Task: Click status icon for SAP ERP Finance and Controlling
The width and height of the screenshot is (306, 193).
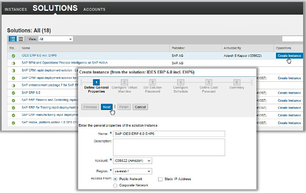Action: [13, 100]
